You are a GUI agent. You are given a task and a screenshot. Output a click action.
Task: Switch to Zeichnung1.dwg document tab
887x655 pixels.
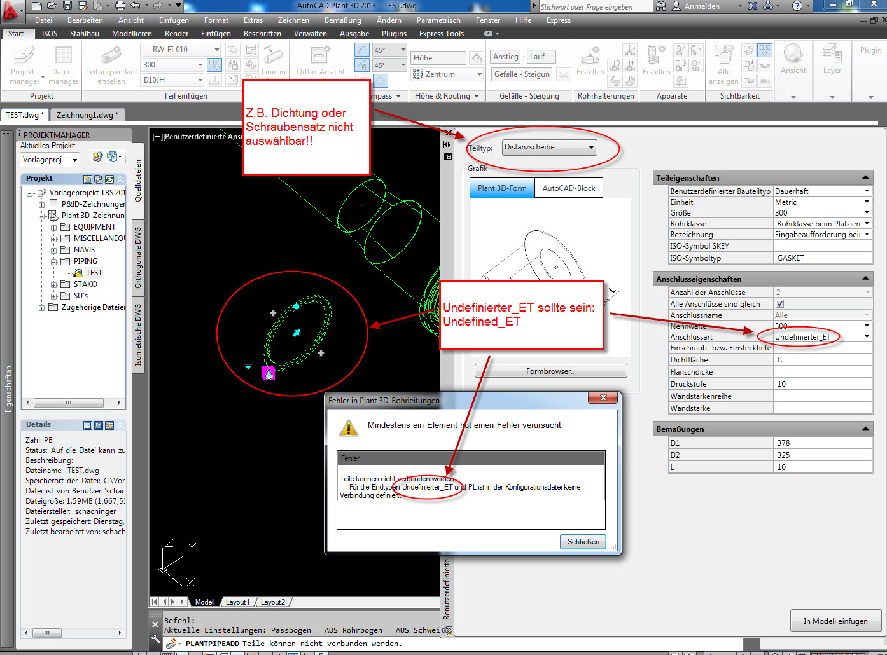click(87, 115)
